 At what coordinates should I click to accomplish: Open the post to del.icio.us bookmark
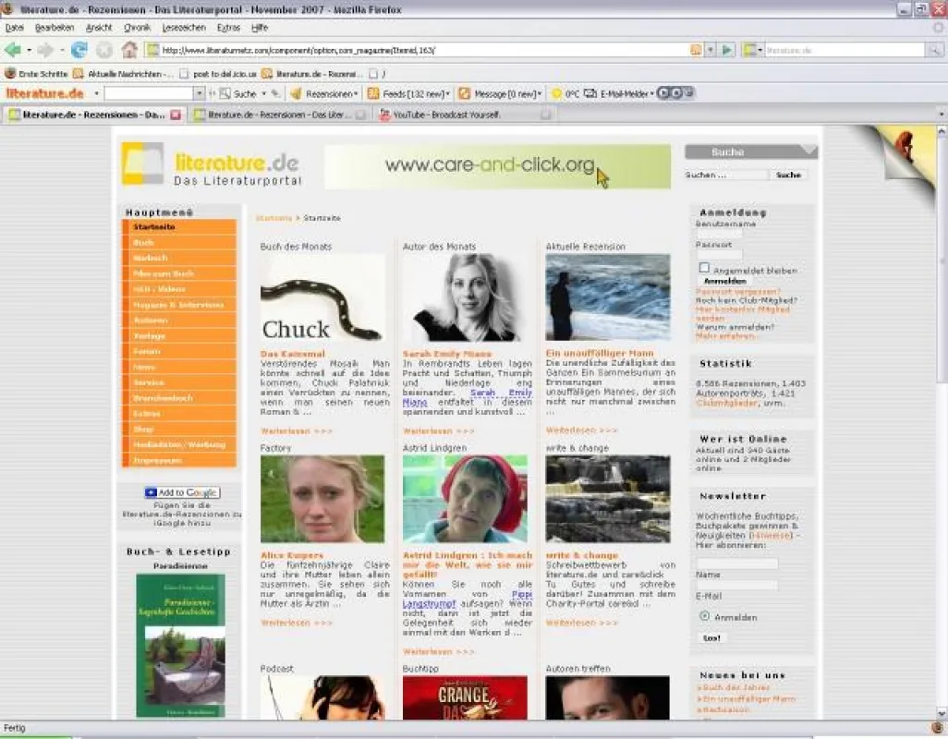[218, 74]
